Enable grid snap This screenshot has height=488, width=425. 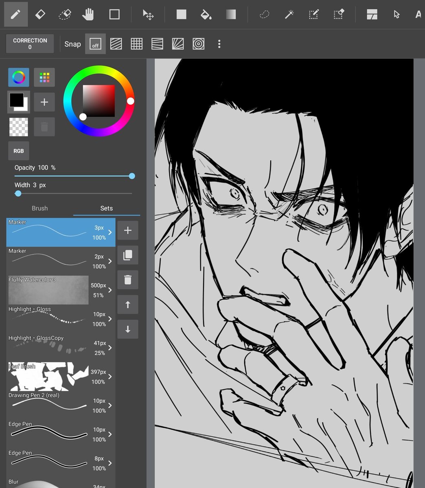coord(137,44)
